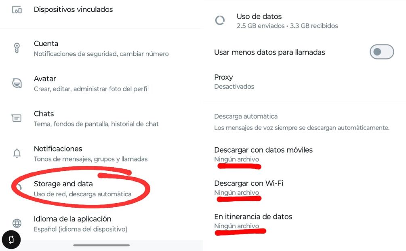Click the Avatar face icon
The width and height of the screenshot is (406, 251).
pyautogui.click(x=17, y=83)
